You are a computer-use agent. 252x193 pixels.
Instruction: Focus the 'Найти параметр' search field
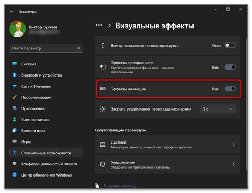point(46,48)
